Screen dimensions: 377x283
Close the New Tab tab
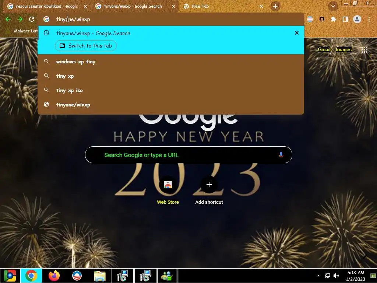pyautogui.click(x=261, y=7)
